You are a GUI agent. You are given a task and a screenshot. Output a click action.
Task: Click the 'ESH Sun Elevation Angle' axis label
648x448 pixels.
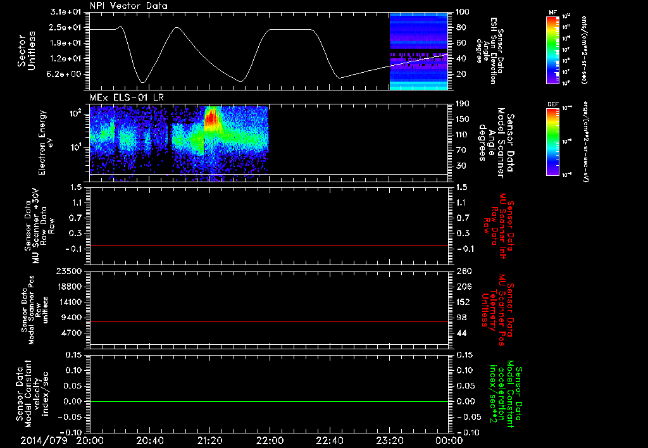click(x=490, y=51)
